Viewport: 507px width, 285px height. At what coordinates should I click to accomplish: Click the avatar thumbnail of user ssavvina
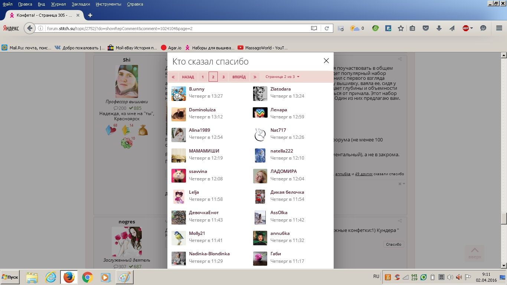(x=179, y=176)
